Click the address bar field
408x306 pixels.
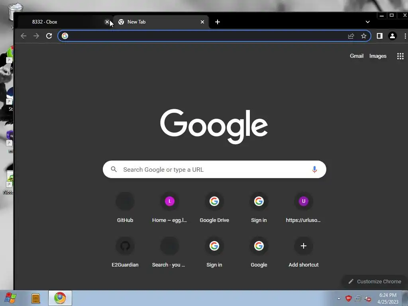[214, 36]
